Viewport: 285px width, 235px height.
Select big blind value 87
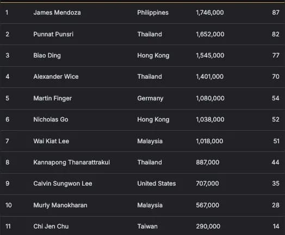[276, 12]
